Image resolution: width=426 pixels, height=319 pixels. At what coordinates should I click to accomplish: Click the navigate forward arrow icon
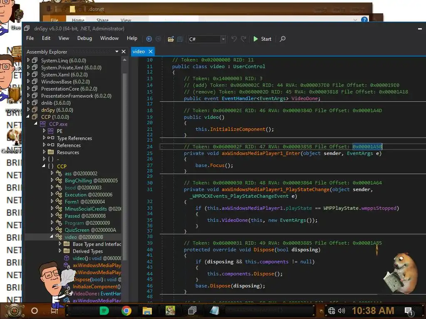[158, 39]
